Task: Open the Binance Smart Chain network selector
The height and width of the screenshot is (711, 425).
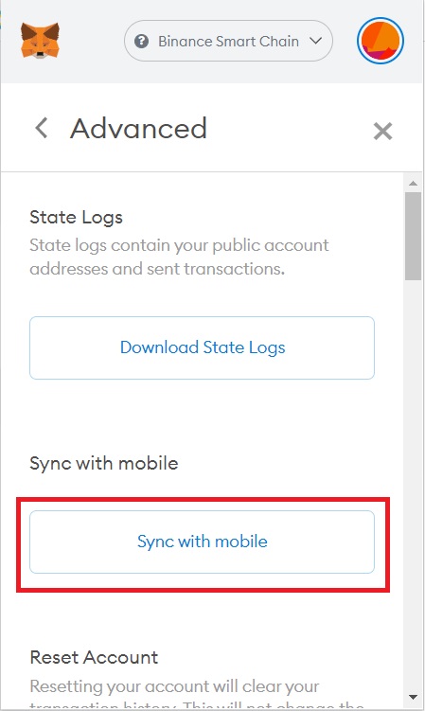Action: (228, 41)
